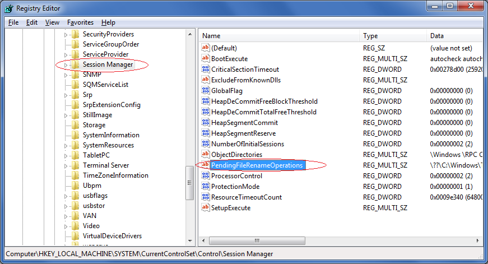488x264 pixels.
Task: Expand the Video key arrow
Action: pyautogui.click(x=66, y=226)
